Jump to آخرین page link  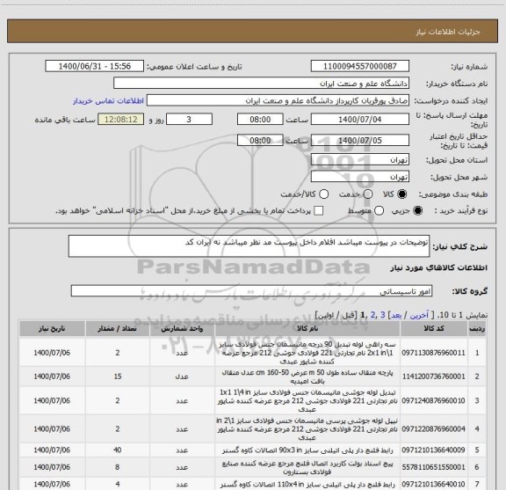[x=419, y=315]
